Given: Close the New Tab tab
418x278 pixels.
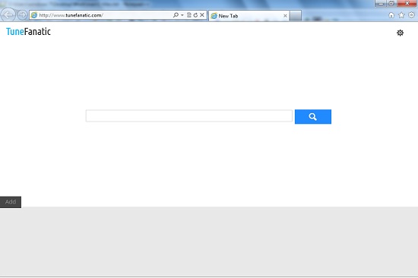Looking at the screenshot, I should 285,16.
